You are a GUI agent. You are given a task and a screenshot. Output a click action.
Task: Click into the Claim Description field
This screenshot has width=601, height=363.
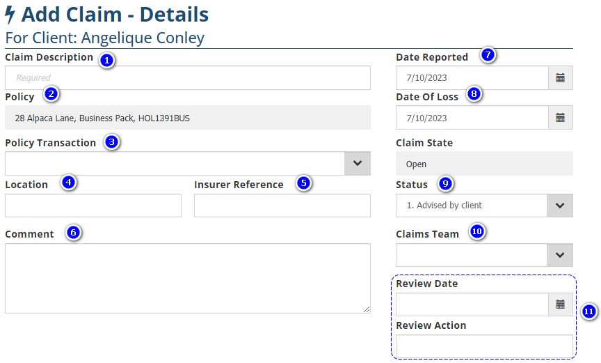[x=187, y=78]
